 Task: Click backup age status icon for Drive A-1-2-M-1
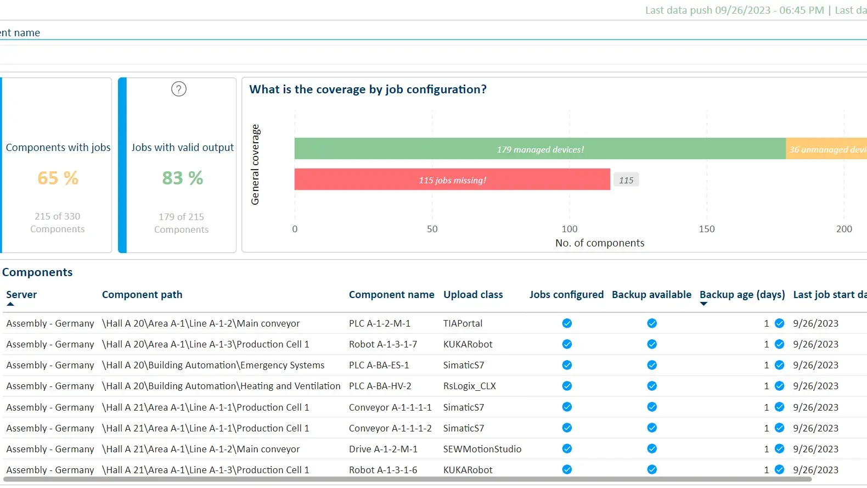pos(779,448)
